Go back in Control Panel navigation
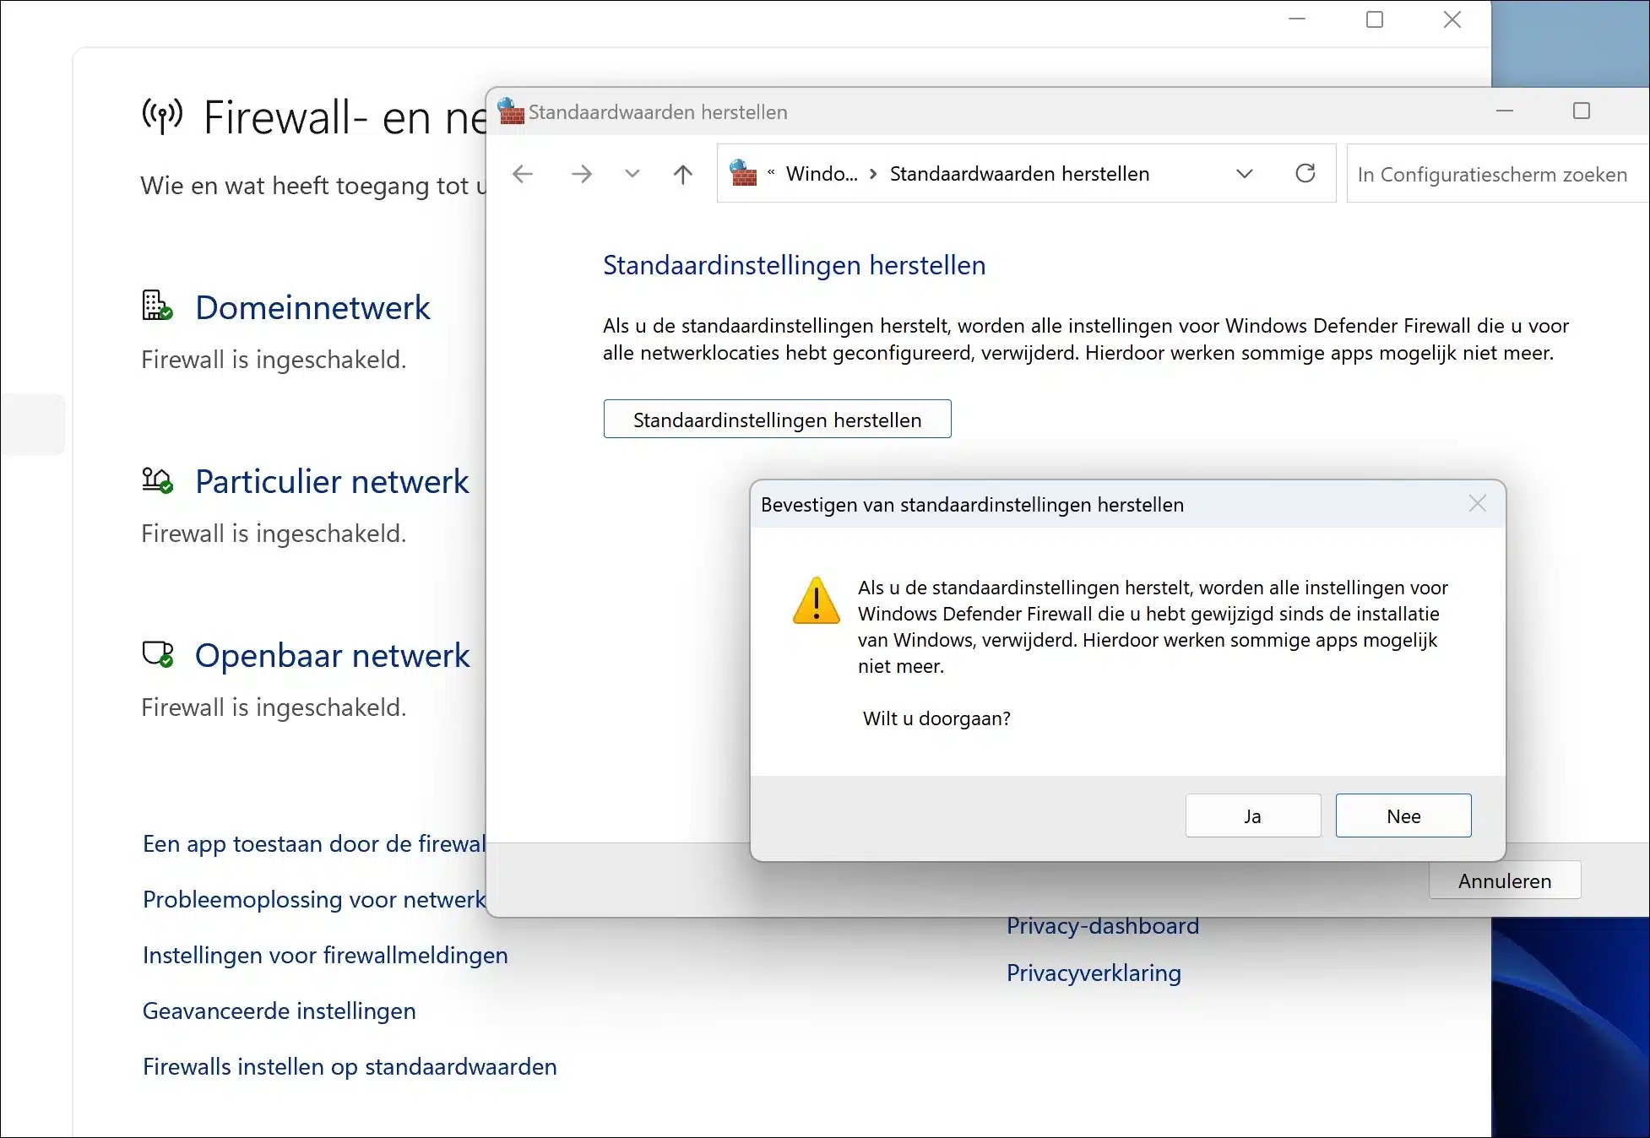1650x1138 pixels. pyautogui.click(x=523, y=174)
